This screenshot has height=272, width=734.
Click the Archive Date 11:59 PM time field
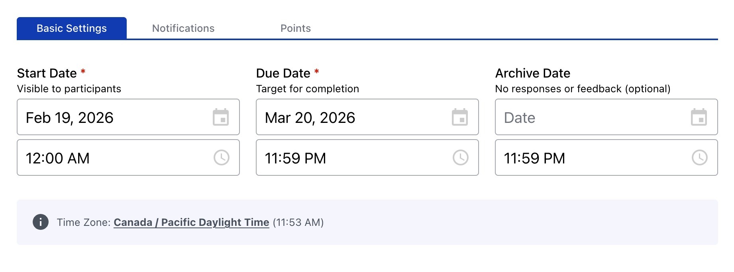point(590,158)
